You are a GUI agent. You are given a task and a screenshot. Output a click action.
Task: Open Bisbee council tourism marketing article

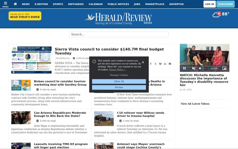click(x=60, y=83)
